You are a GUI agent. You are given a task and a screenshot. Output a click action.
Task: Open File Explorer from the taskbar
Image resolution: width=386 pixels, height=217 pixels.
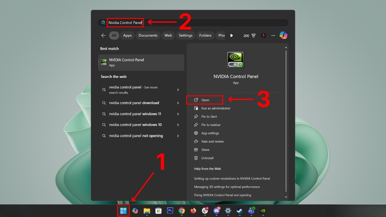click(x=147, y=211)
